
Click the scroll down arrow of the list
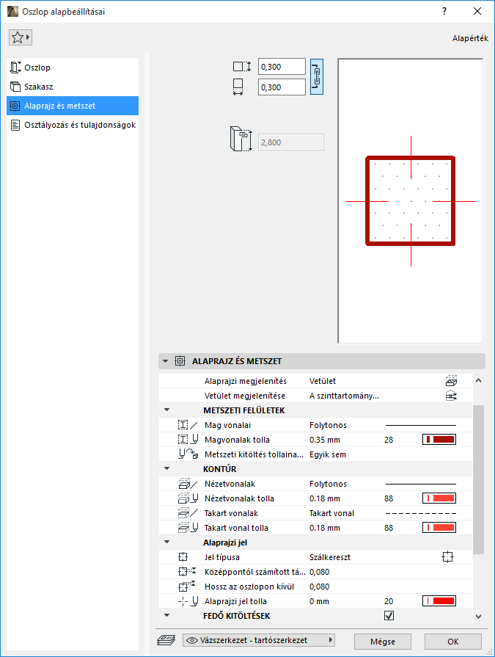[x=479, y=617]
